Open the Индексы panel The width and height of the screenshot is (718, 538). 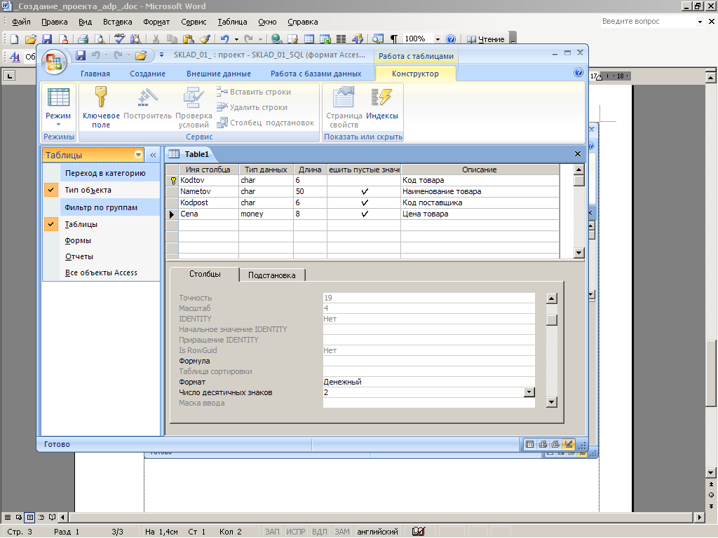[x=382, y=105]
